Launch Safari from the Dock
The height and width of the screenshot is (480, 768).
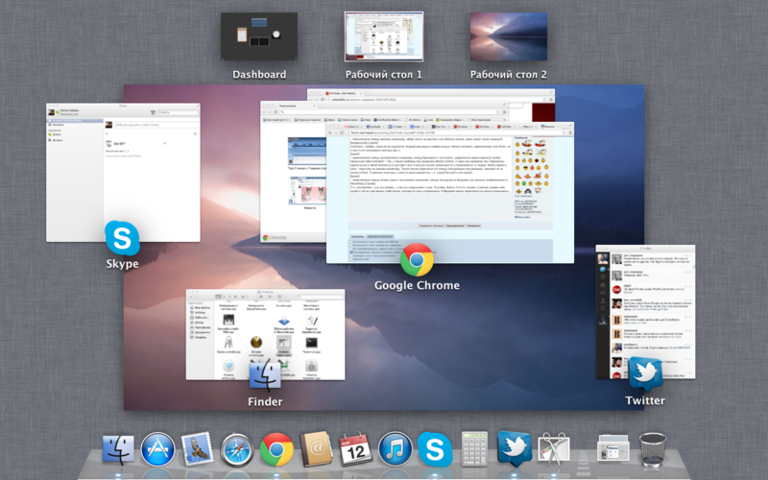pyautogui.click(x=237, y=450)
